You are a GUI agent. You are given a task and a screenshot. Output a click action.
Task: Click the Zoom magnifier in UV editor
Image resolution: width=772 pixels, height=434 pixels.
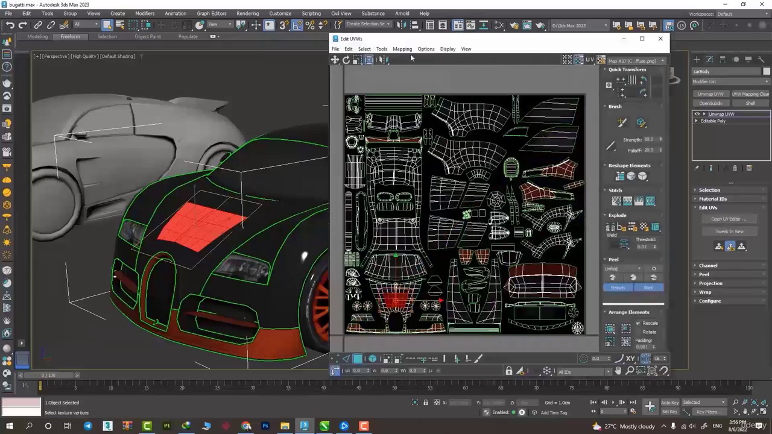(629, 371)
